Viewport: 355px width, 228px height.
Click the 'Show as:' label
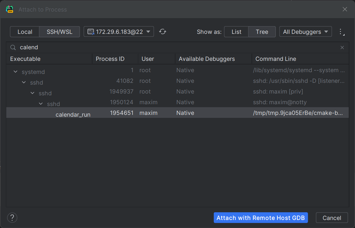pos(209,32)
